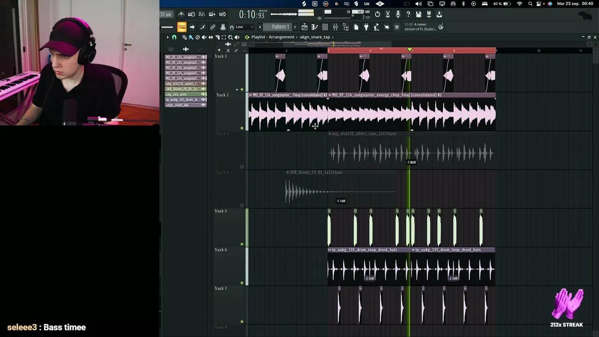Select the playlist zoom magnifier tool
This screenshot has width=599, height=337.
click(230, 37)
